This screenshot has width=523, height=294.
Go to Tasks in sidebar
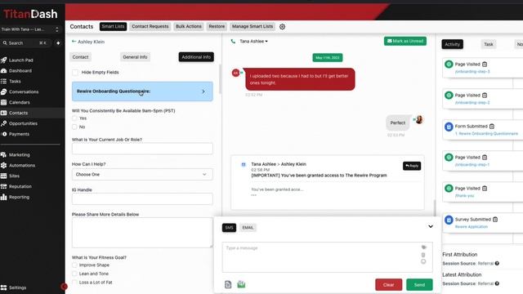[x=15, y=82]
